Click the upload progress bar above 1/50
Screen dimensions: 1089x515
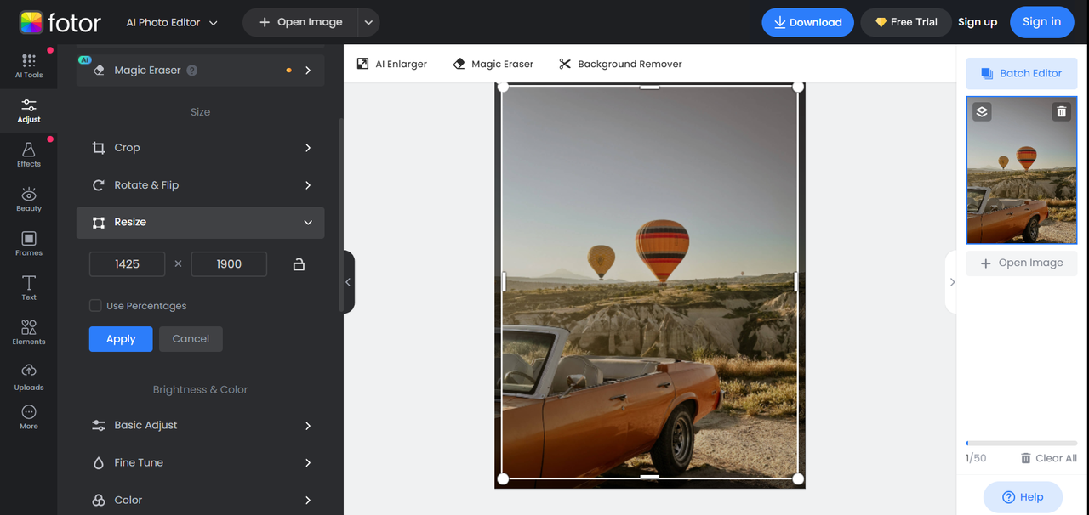pos(1022,443)
